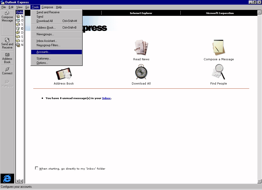
Task: Click 'Configures your accounts.' status bar text
Action: click(x=17, y=187)
